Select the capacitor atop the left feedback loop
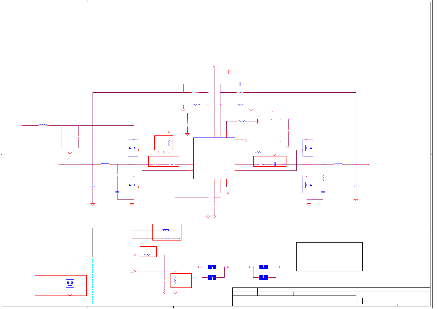This screenshot has height=309, width=438. [194, 84]
